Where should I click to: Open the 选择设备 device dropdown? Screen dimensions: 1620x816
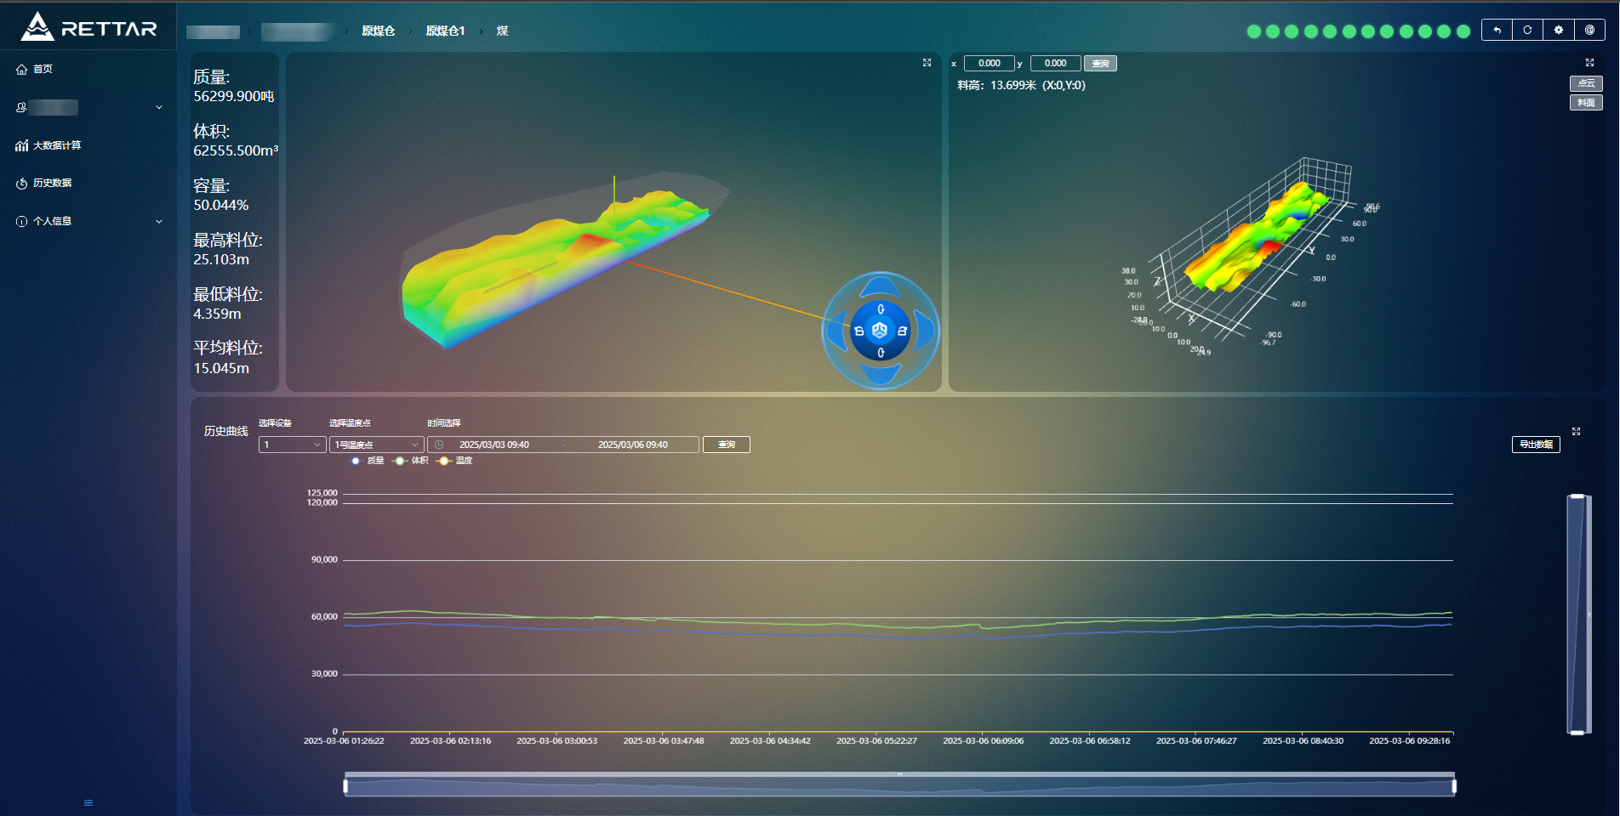(292, 445)
